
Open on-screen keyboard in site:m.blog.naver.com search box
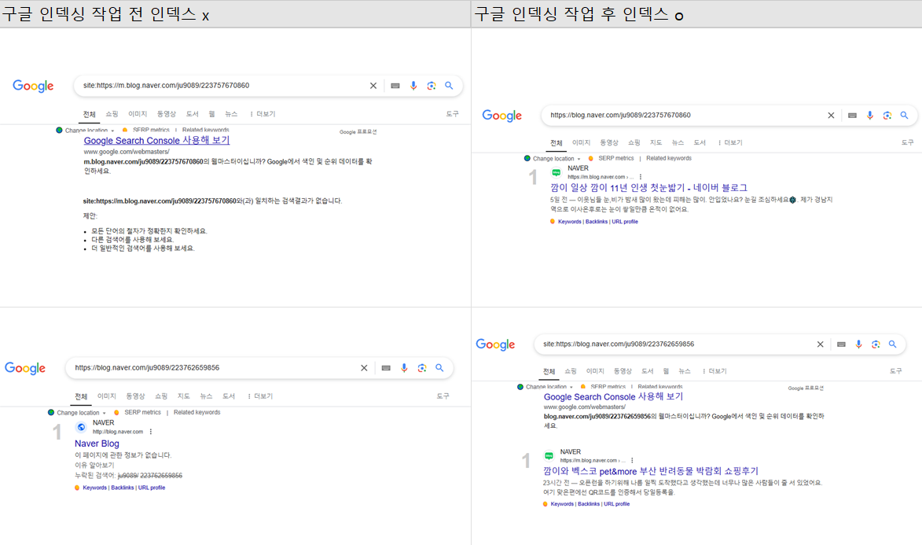395,86
